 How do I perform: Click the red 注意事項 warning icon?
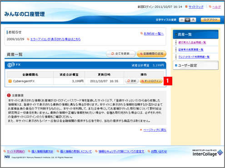click(9, 95)
